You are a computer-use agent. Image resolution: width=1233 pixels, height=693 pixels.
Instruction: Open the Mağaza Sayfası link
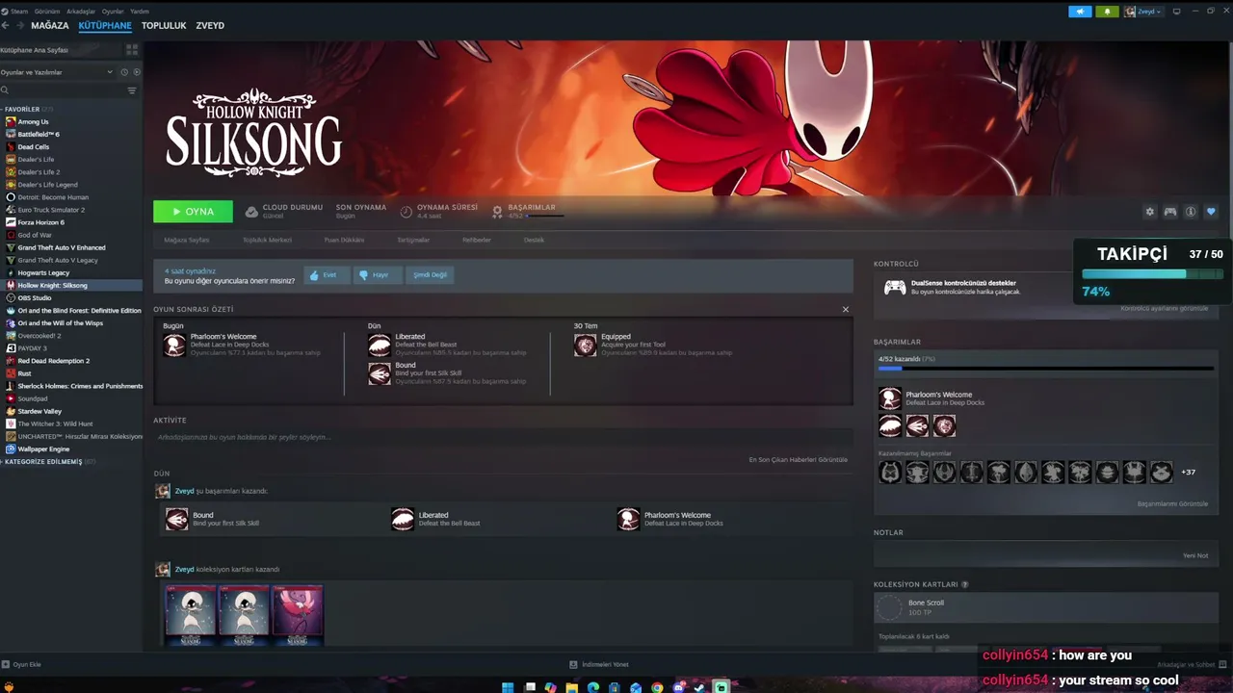tap(187, 240)
